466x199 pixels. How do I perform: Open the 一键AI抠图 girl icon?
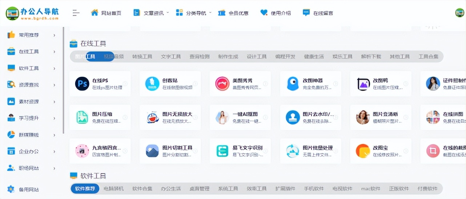(x=222, y=117)
